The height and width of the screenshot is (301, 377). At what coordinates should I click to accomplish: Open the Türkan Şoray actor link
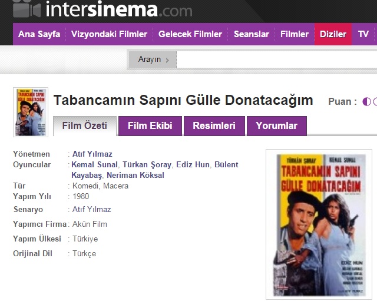point(147,164)
